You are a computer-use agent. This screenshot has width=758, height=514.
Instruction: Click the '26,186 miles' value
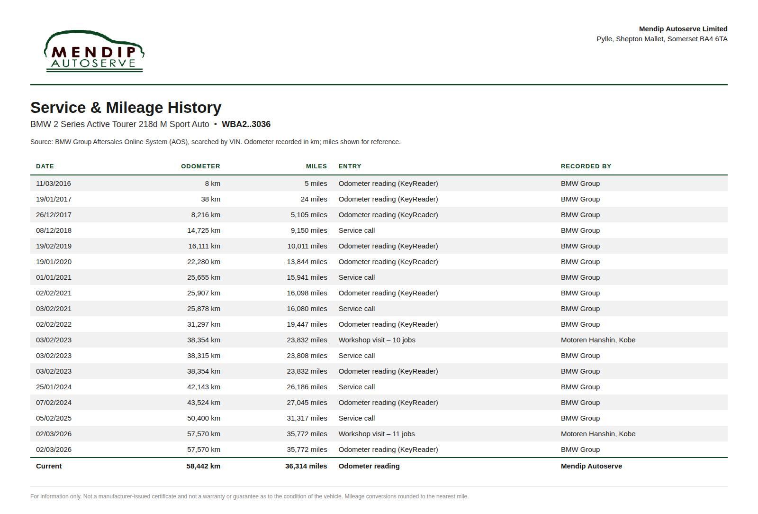(307, 387)
